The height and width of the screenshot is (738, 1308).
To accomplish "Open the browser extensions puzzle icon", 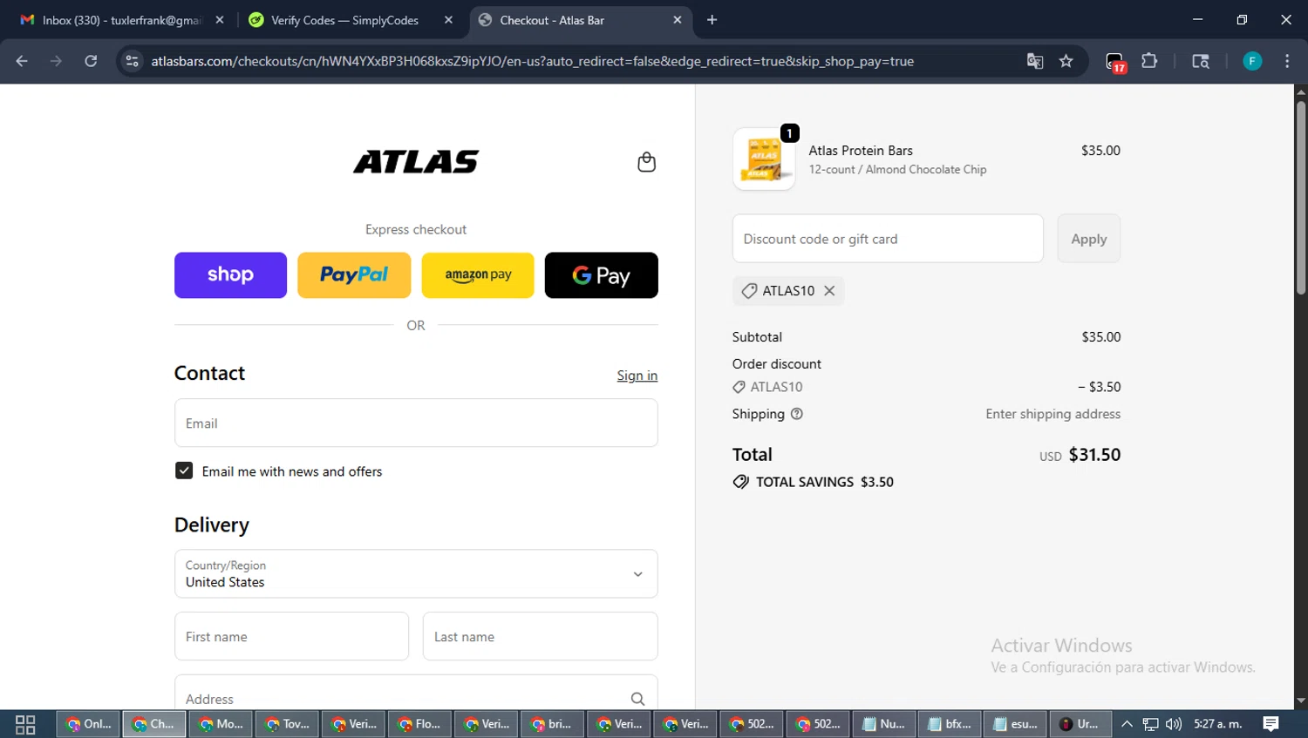I will 1149,61.
